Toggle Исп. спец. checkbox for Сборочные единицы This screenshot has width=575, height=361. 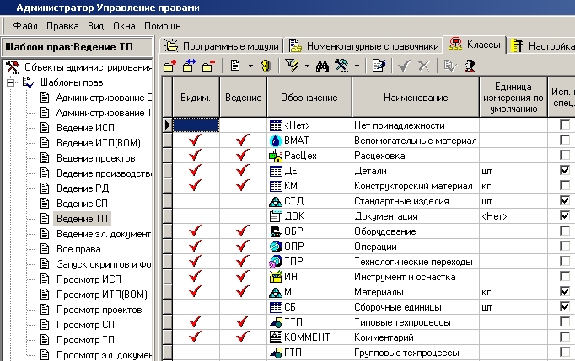coord(565,306)
